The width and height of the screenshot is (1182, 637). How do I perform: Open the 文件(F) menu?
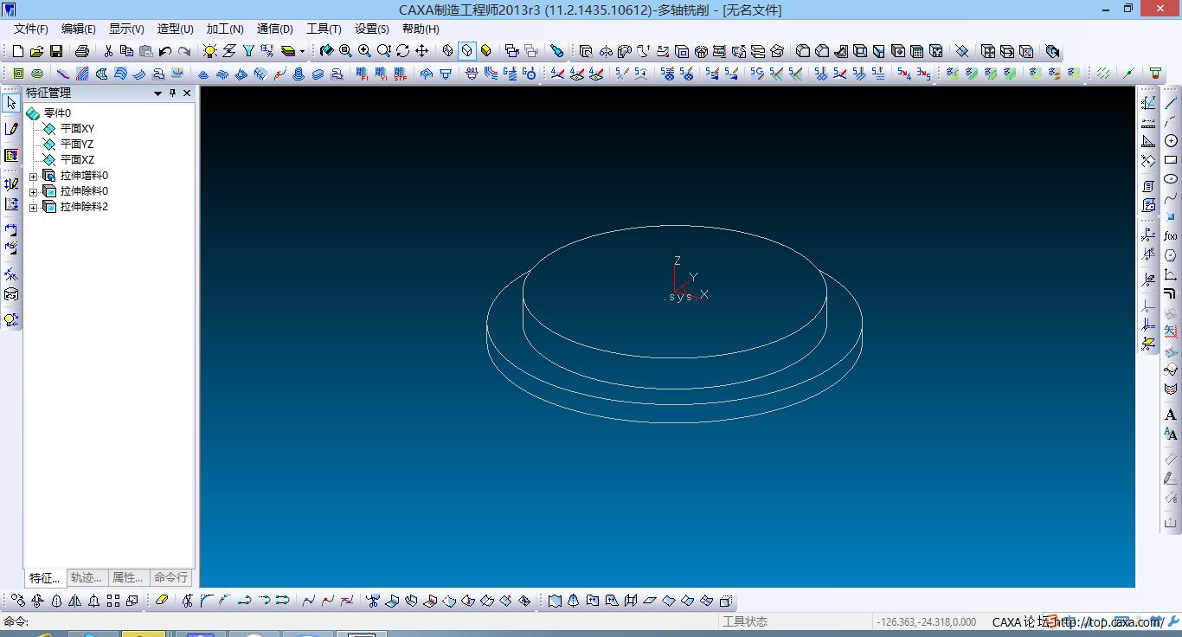pyautogui.click(x=31, y=29)
